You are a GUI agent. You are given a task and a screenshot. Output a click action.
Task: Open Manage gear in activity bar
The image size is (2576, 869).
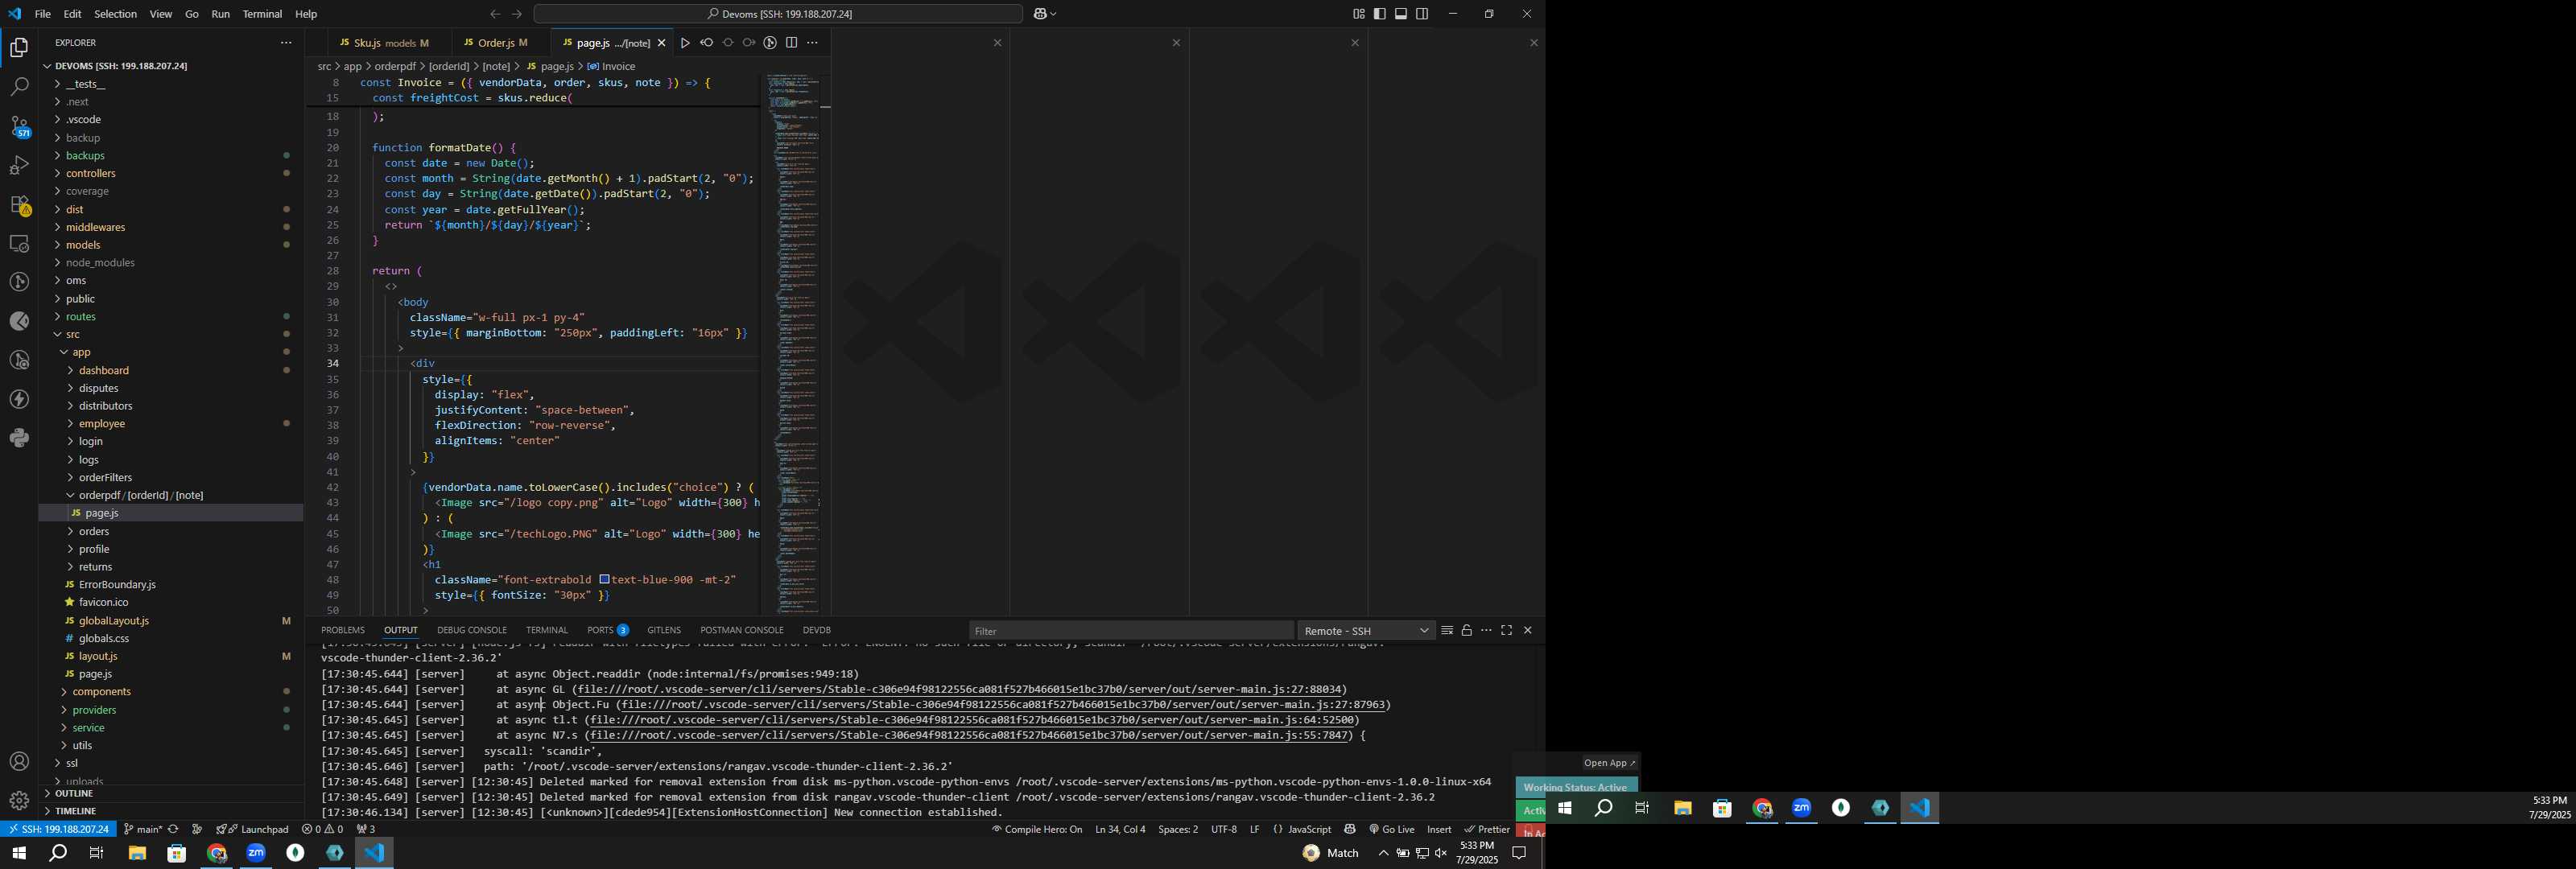[x=19, y=801]
